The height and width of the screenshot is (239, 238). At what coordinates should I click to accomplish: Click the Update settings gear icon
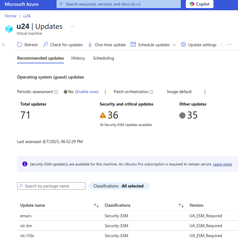click(183, 44)
